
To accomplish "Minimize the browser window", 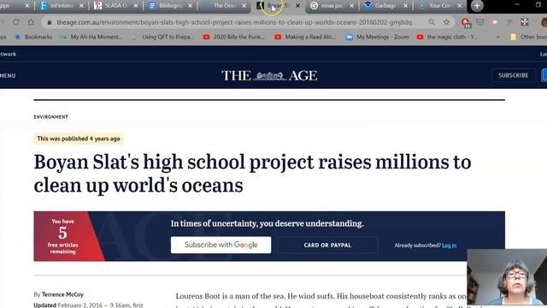I will point(517,5).
